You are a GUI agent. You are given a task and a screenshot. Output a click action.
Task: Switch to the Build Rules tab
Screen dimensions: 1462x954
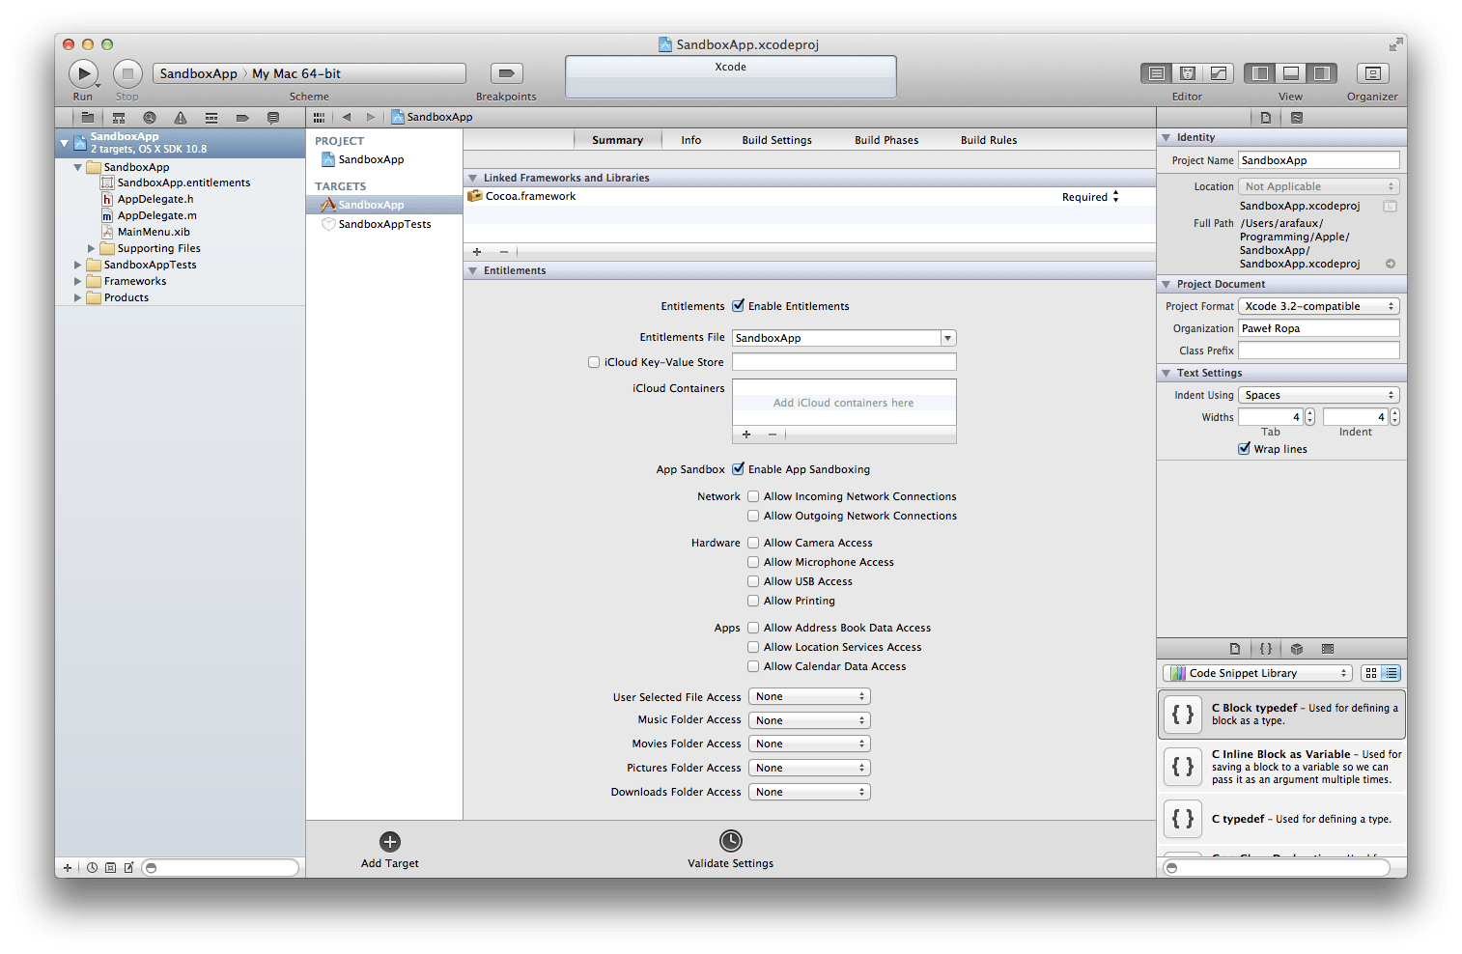pos(989,140)
